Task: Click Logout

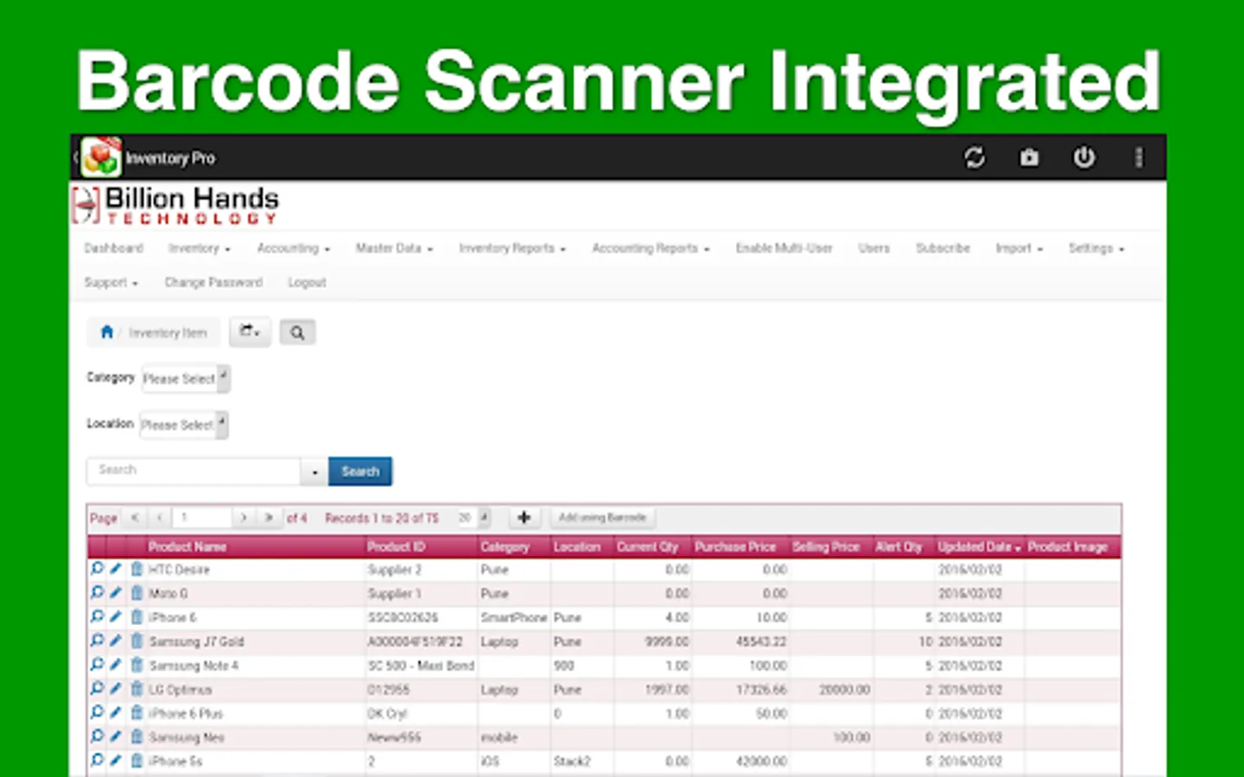Action: click(x=307, y=282)
